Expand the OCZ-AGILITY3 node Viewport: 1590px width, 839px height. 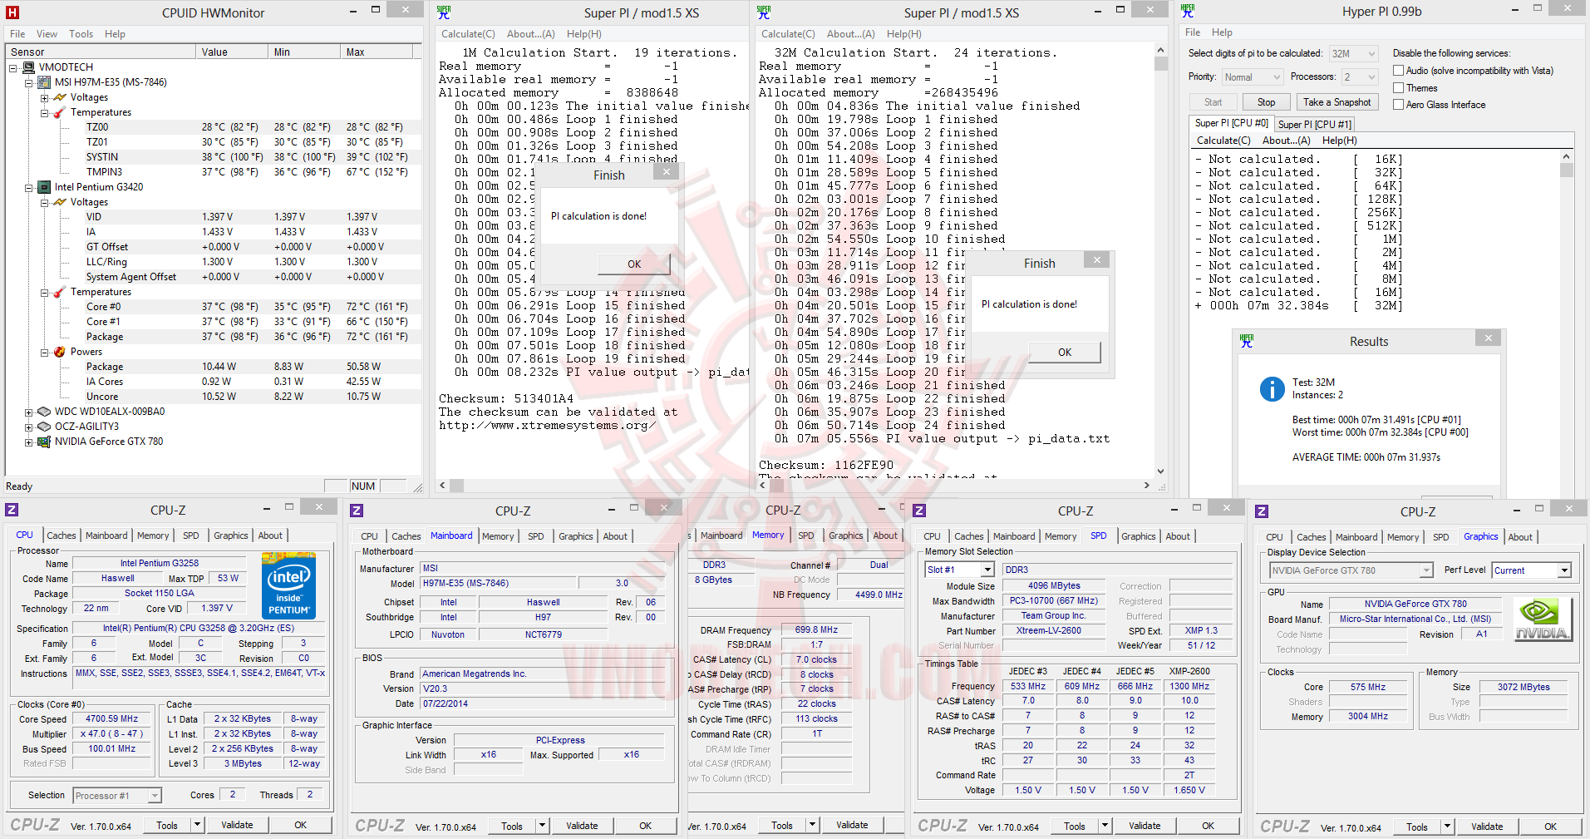pyautogui.click(x=29, y=427)
